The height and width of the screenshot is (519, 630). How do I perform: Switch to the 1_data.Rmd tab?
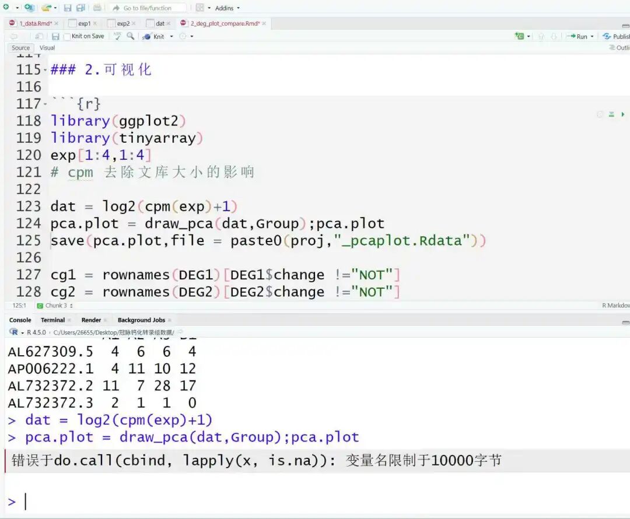pyautogui.click(x=36, y=23)
